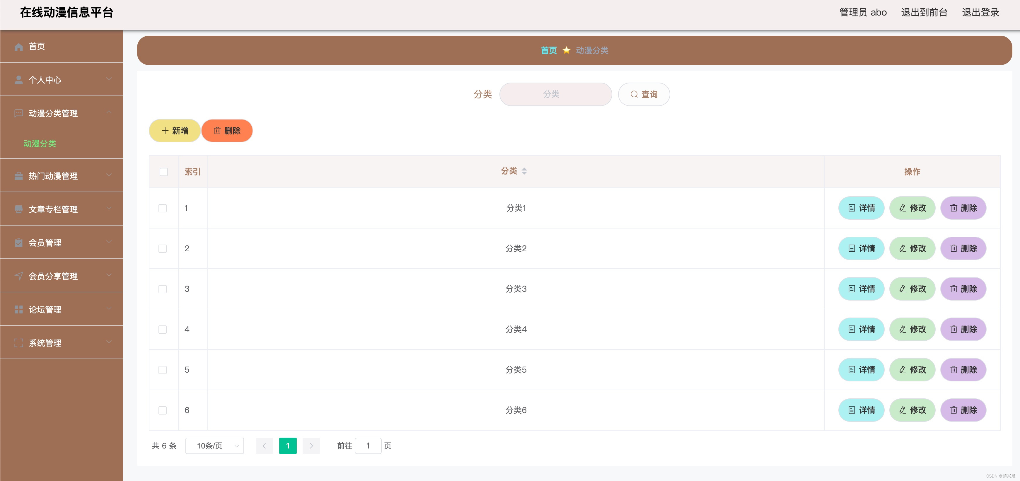Toggle the select-all checkbox in table header

click(163, 172)
